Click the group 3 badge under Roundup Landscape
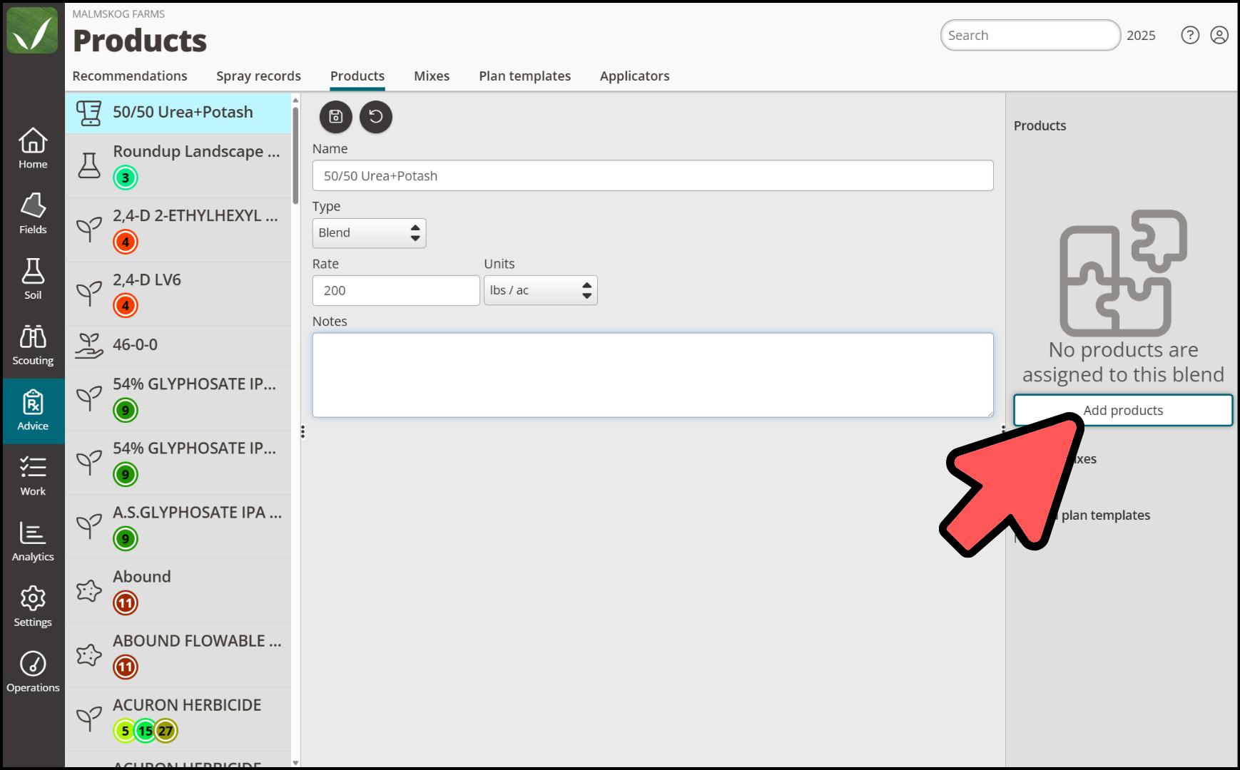The width and height of the screenshot is (1240, 770). [126, 178]
